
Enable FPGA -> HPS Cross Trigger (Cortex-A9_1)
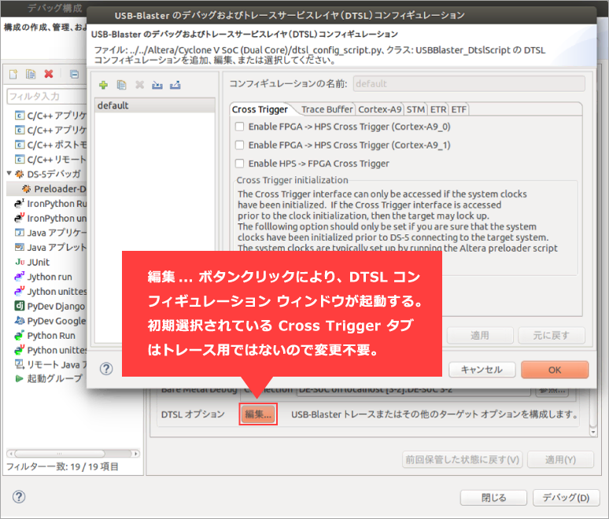[x=240, y=145]
